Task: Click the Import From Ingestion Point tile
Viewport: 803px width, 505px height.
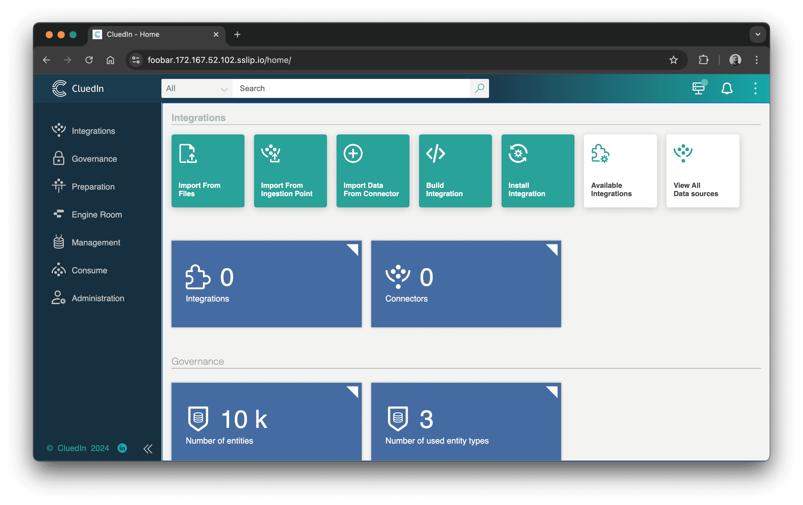Action: pyautogui.click(x=290, y=171)
